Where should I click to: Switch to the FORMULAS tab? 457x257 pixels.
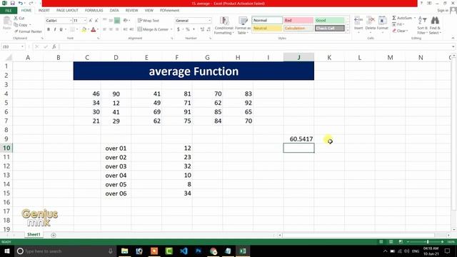[x=94, y=11]
